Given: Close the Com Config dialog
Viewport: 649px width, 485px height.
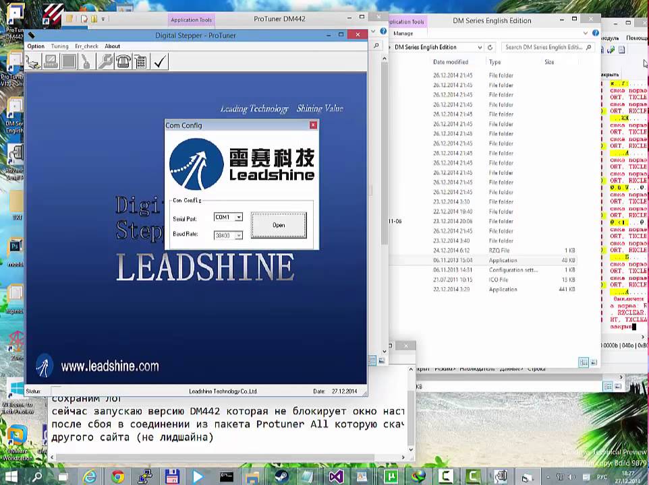Looking at the screenshot, I should pyautogui.click(x=313, y=125).
